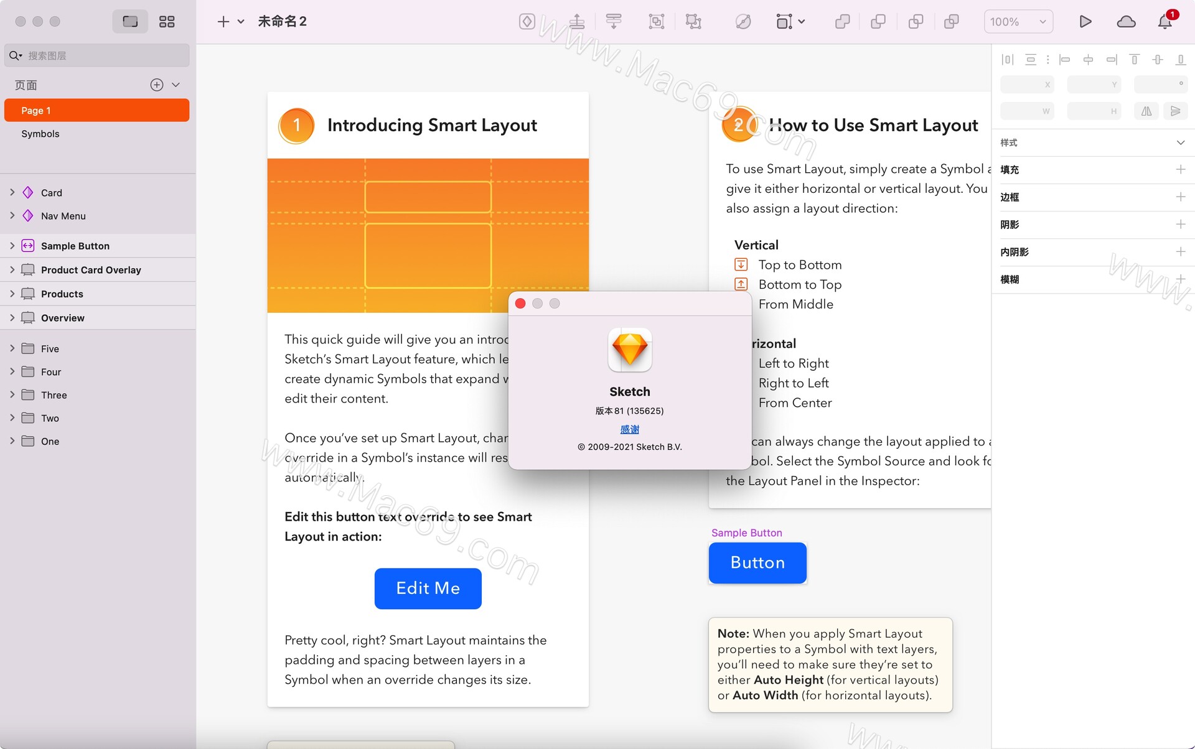Click the Group layers toolbar icon

(656, 22)
